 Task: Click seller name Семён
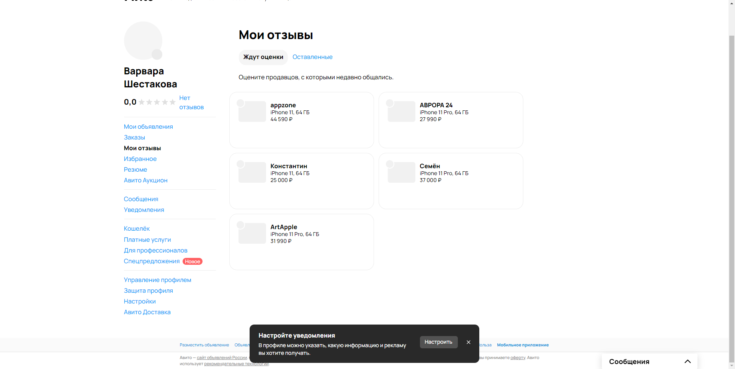430,166
